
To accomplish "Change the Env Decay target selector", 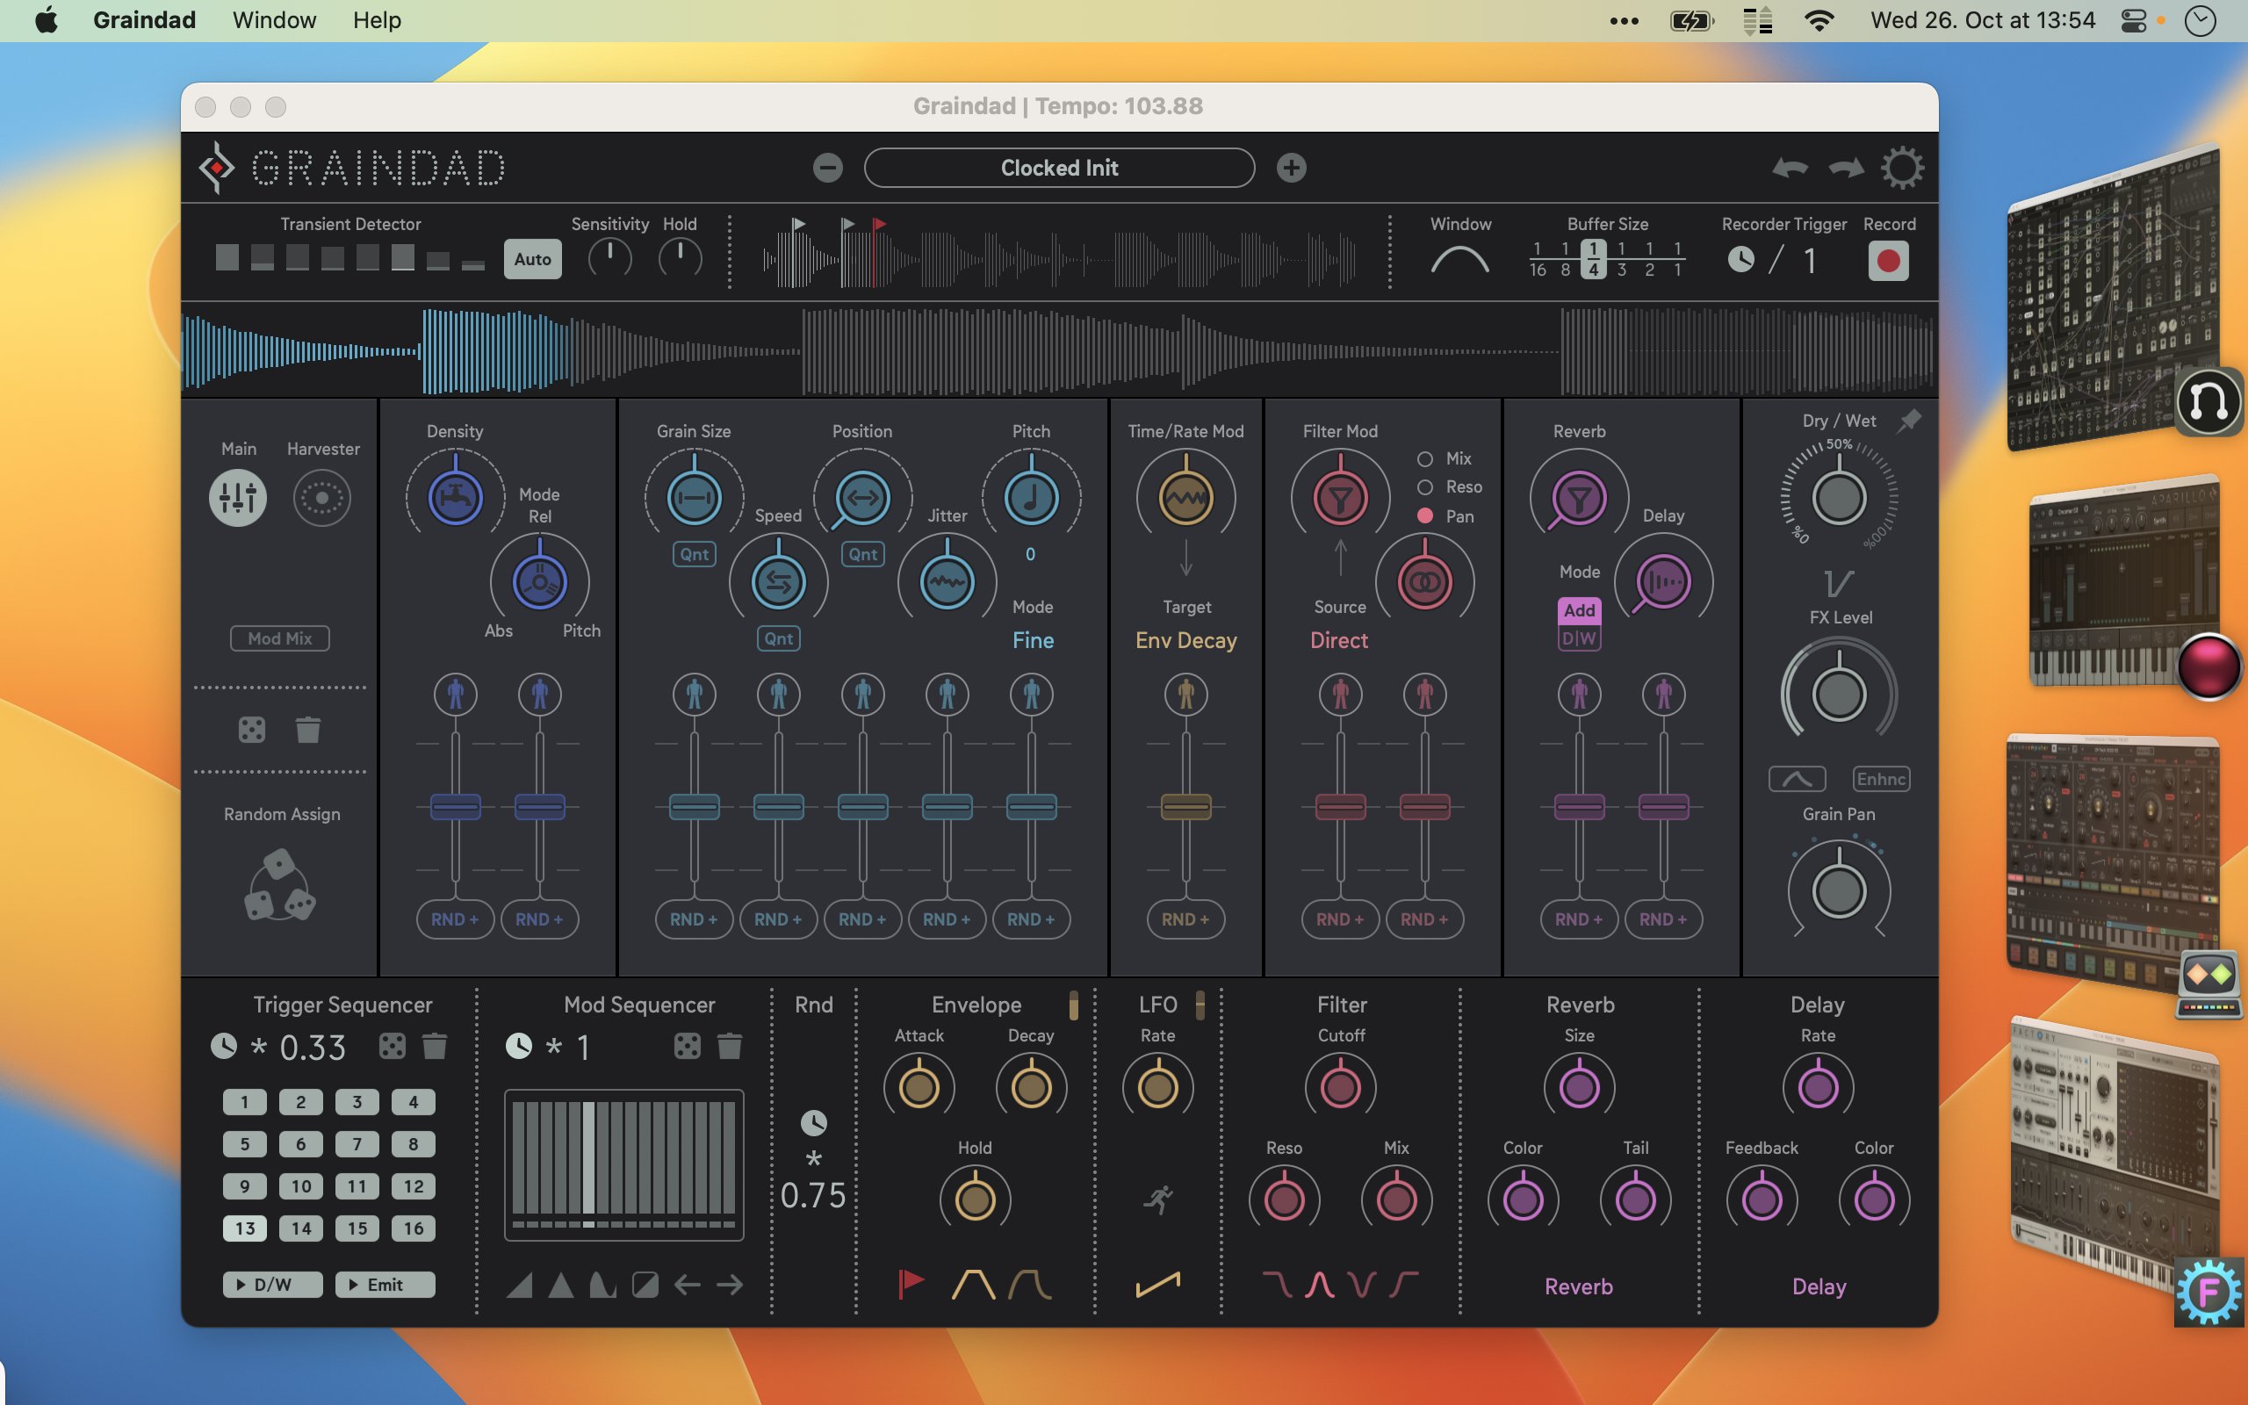I will [1185, 640].
